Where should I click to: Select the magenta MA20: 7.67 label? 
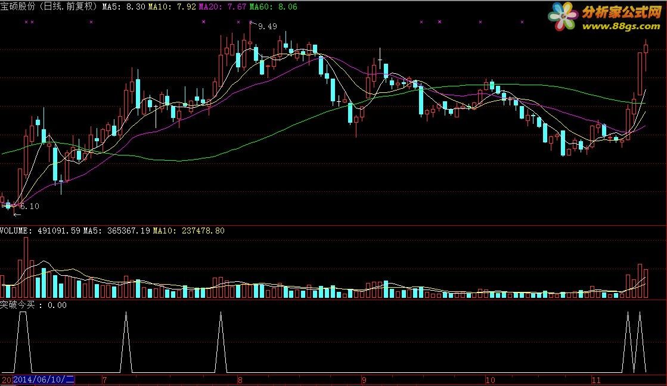(x=222, y=7)
